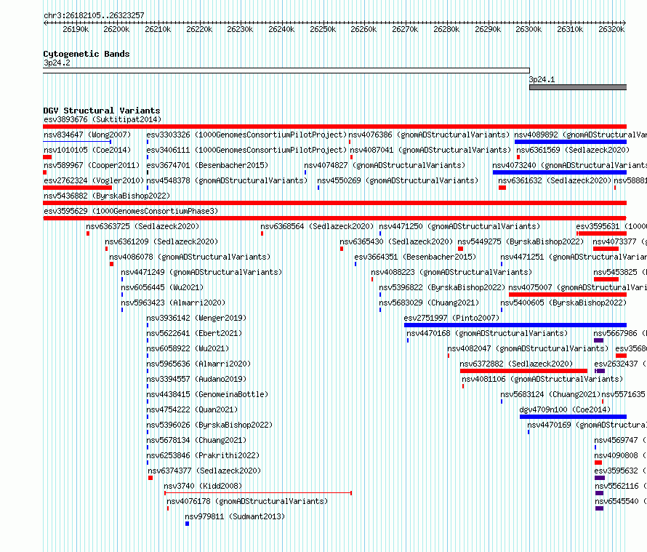Open nsv5396026 (ByrskaBishop2022) variant
Viewport: 647px width, 552px height.
209,425
